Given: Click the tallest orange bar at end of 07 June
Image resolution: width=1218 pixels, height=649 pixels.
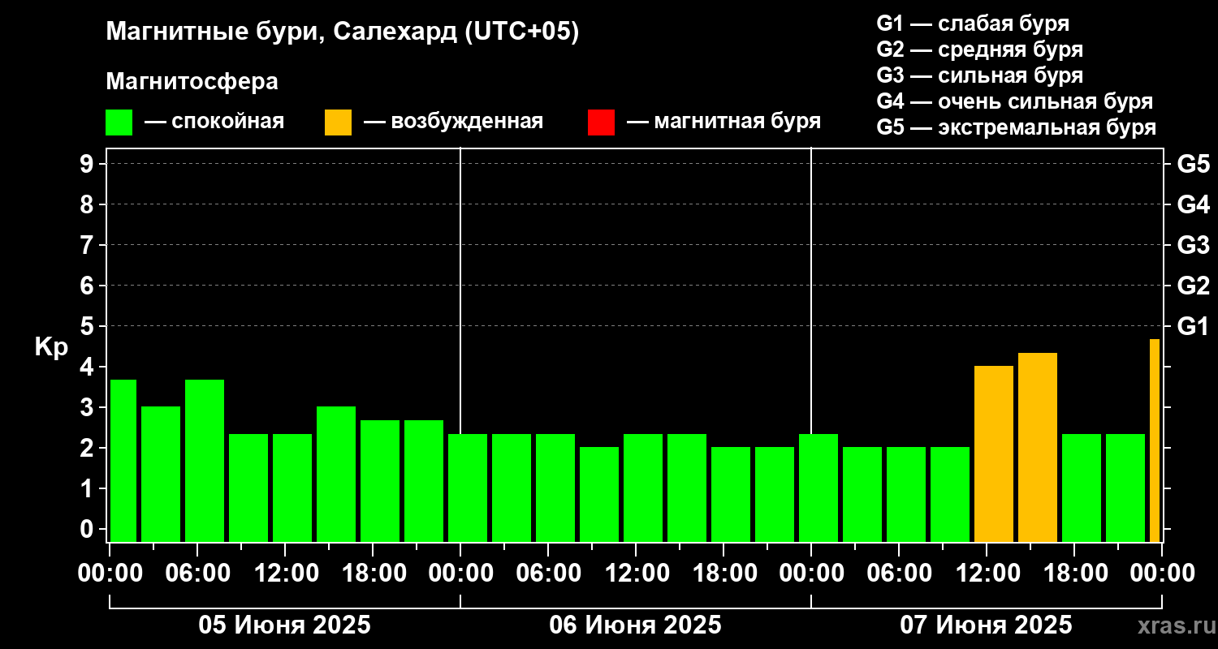Looking at the screenshot, I should pos(1155,441).
